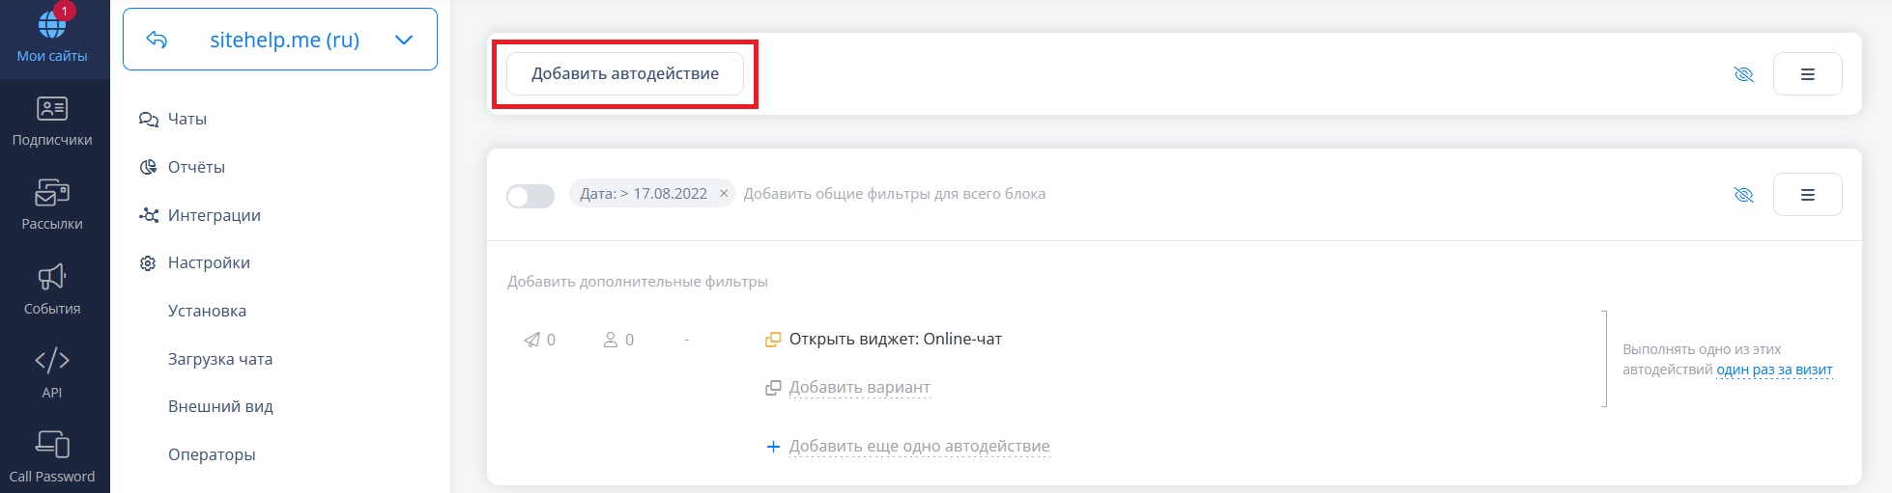This screenshot has width=1892, height=493.
Task: Remove the date 17.08.2022 filter tag
Action: pos(724,194)
